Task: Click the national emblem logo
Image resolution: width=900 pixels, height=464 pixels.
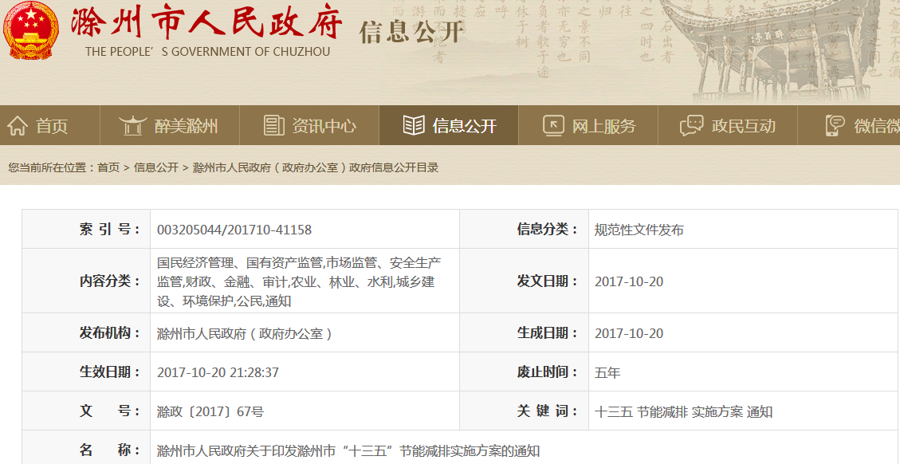Action: point(32,30)
